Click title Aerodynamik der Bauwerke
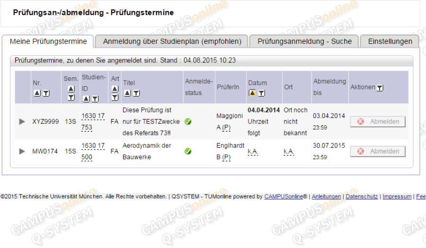The width and height of the screenshot is (426, 248). [147, 151]
